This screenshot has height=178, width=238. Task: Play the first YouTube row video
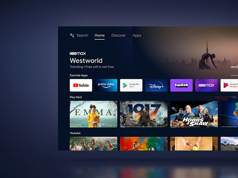[x=94, y=143]
